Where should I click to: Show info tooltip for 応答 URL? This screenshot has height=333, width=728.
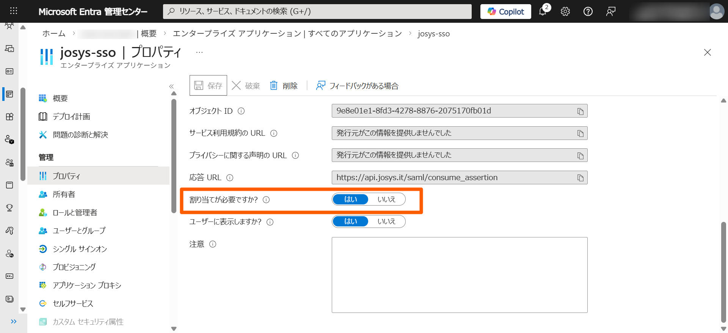tap(230, 177)
